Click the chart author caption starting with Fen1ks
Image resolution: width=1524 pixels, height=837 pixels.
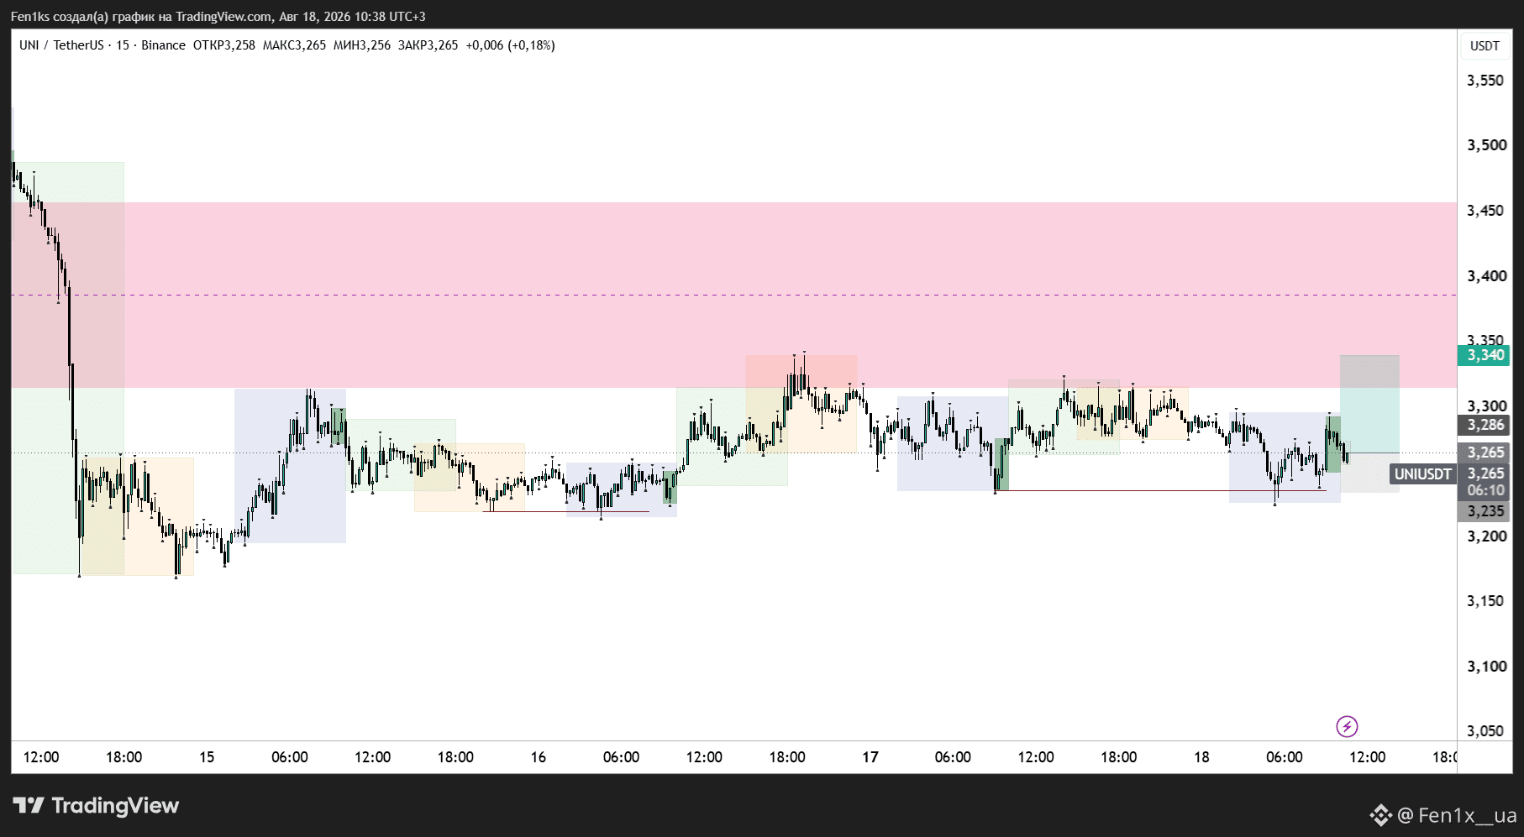tap(218, 17)
